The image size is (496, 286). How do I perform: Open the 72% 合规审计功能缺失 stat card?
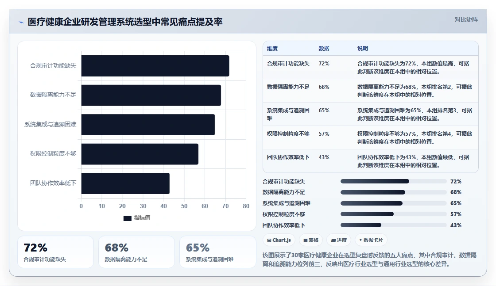(x=56, y=252)
